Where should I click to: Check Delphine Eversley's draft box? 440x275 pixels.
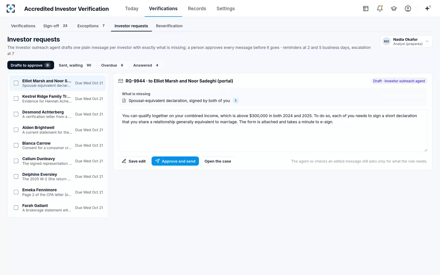click(16, 177)
